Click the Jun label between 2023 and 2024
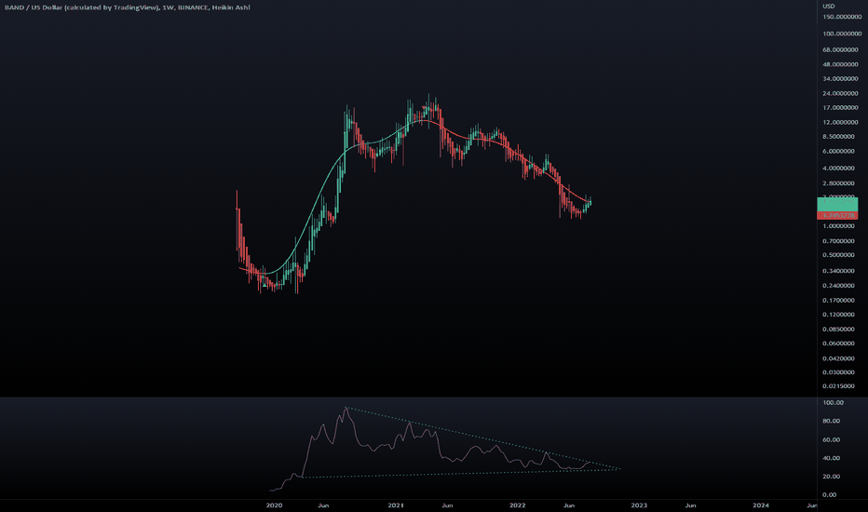 pos(690,505)
